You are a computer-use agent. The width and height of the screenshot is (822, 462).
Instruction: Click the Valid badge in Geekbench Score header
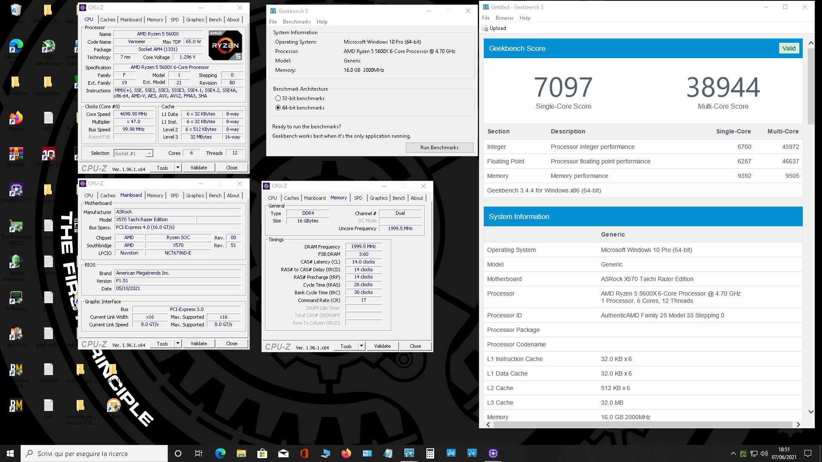pyautogui.click(x=789, y=48)
